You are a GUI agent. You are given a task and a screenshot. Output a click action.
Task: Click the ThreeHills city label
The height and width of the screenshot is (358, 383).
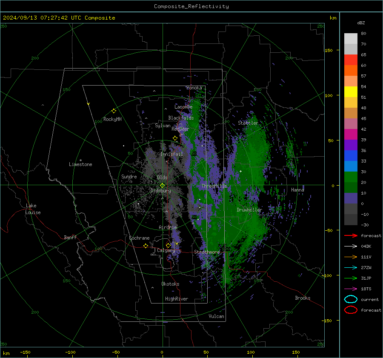(x=214, y=186)
